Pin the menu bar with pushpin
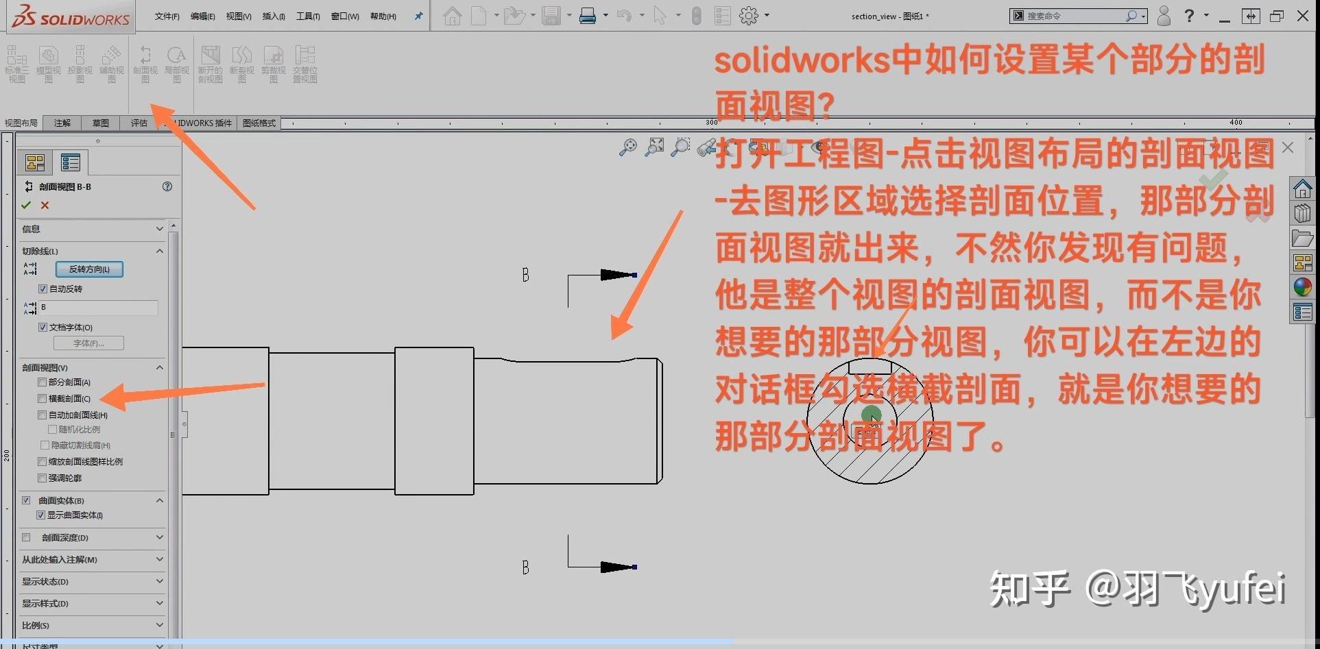This screenshot has width=1320, height=649. coord(418,16)
